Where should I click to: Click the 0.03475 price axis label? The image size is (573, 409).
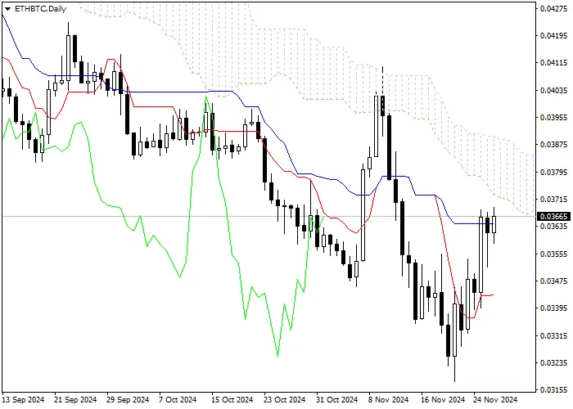coord(554,281)
